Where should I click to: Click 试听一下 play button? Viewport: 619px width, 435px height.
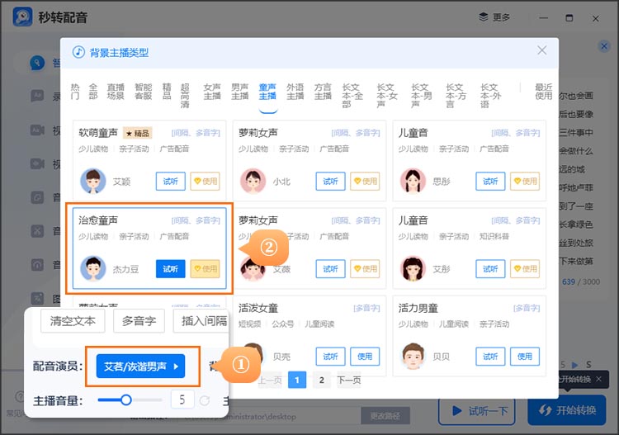(476, 410)
